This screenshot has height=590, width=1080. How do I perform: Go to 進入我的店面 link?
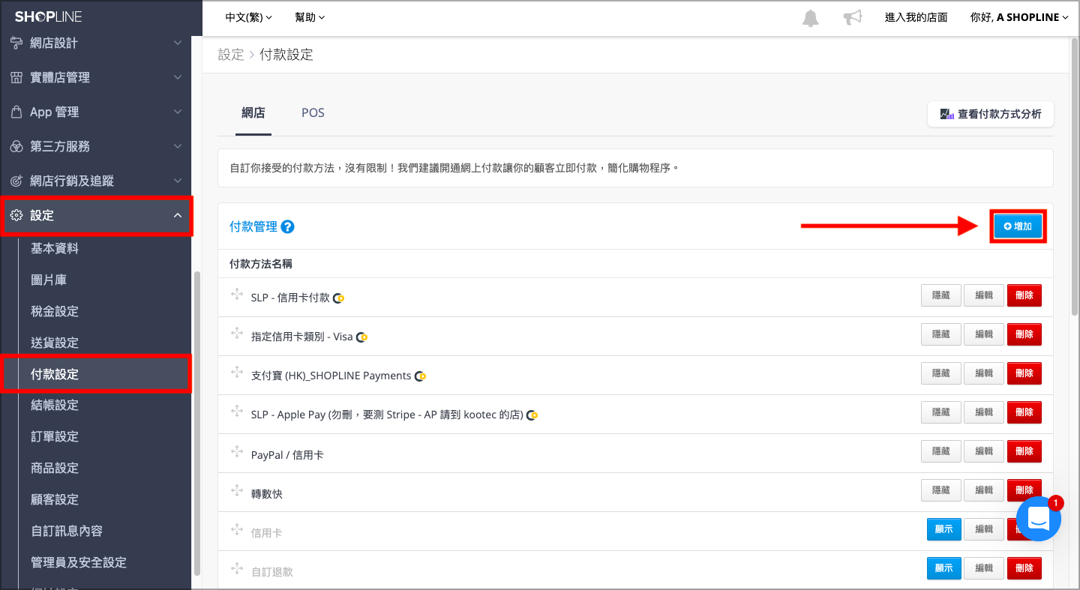[x=916, y=17]
